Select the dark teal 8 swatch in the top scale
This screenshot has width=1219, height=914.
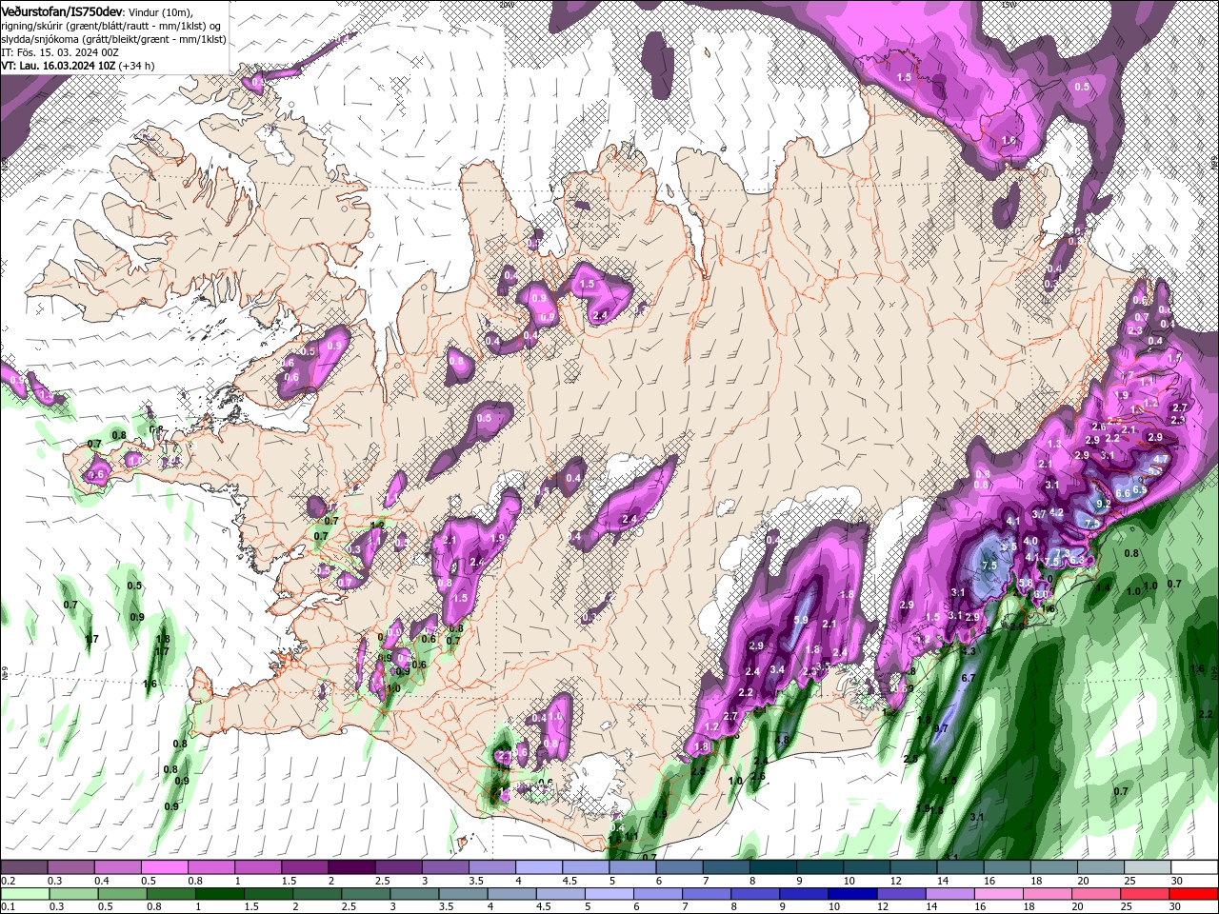coord(773,867)
